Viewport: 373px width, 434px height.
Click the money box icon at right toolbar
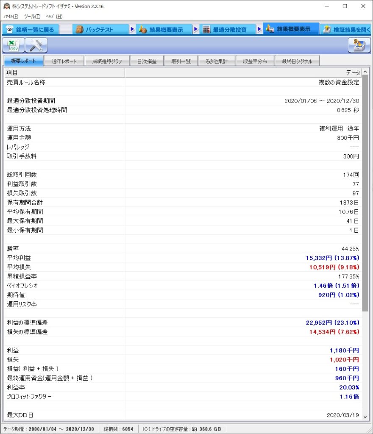tap(359, 45)
